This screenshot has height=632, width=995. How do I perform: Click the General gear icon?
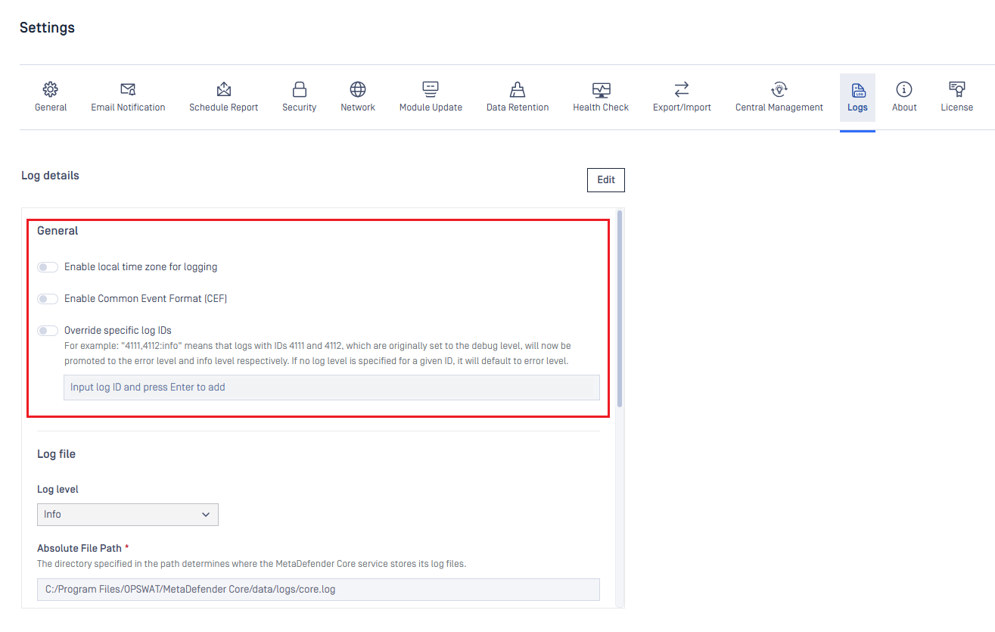(51, 89)
